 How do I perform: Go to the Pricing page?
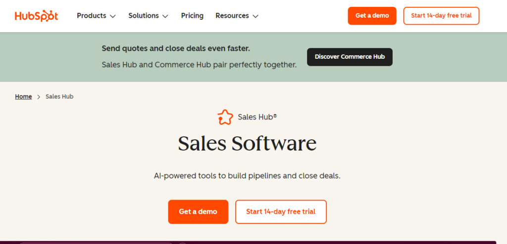[x=192, y=15]
